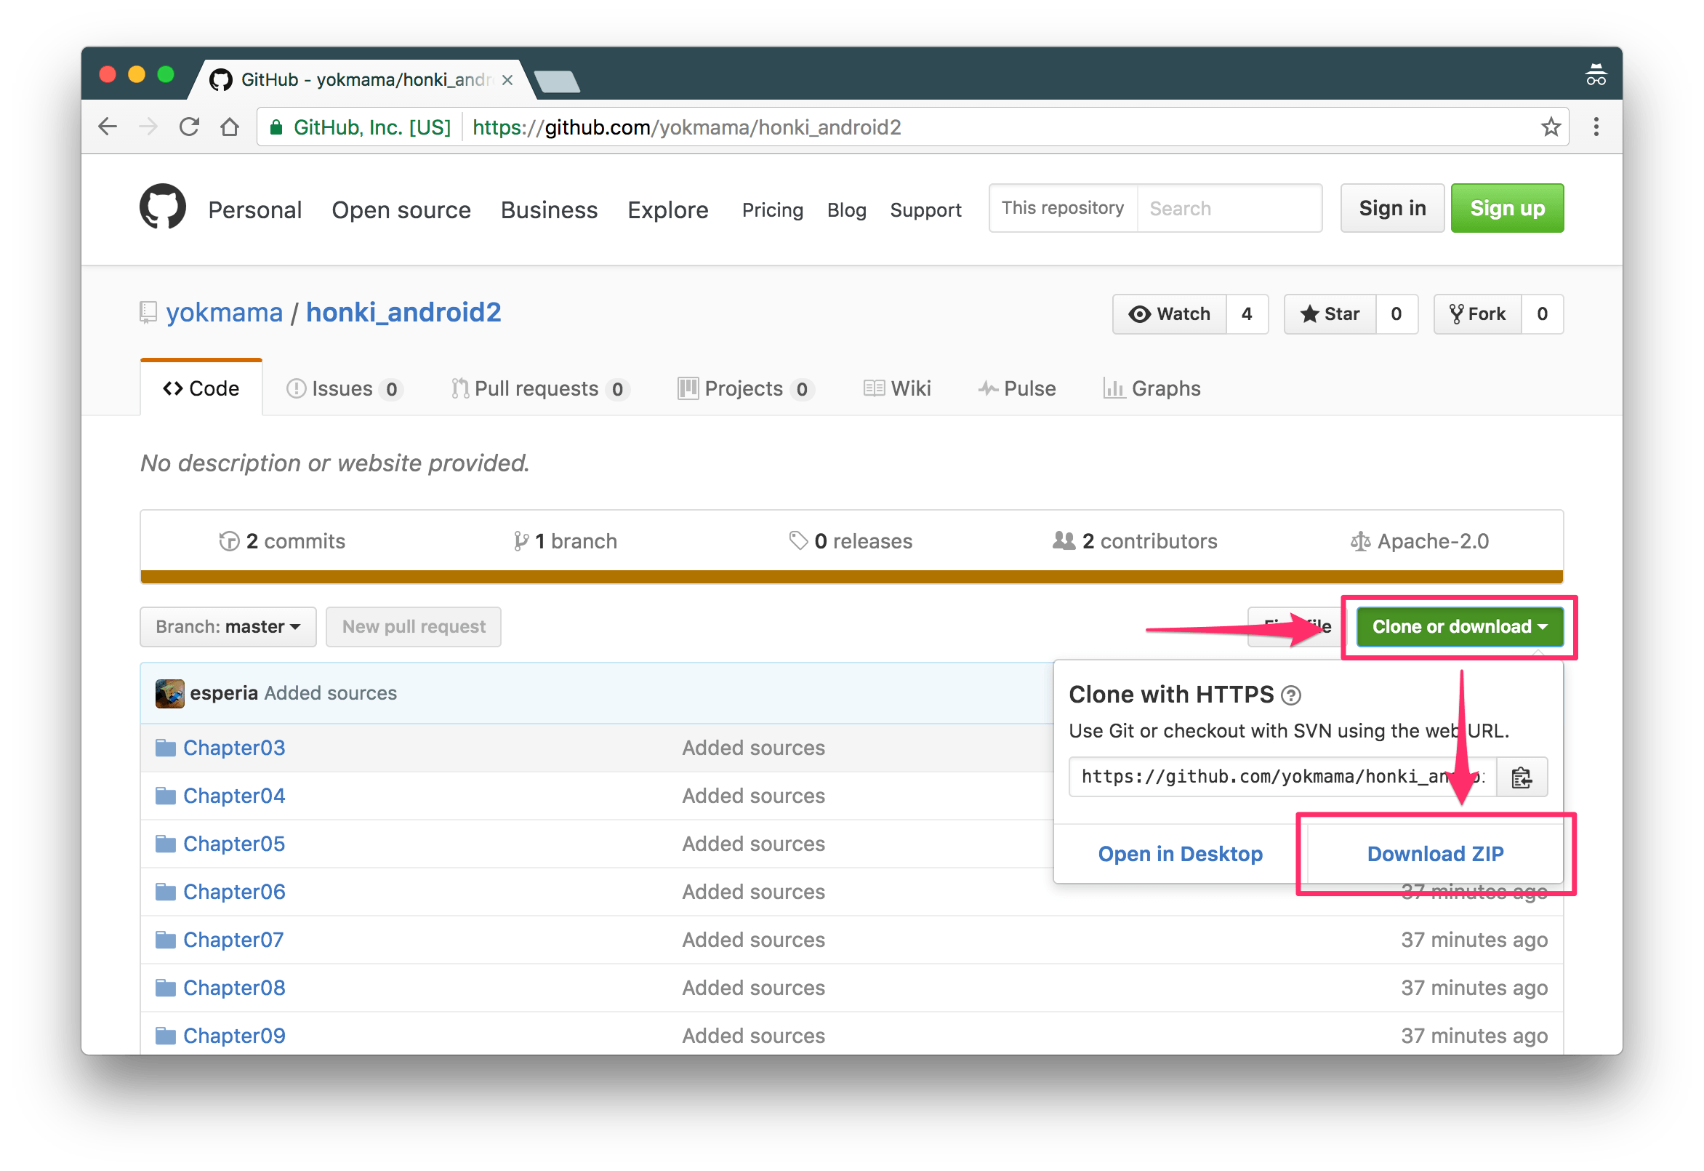
Task: Fork the repository
Action: (x=1477, y=314)
